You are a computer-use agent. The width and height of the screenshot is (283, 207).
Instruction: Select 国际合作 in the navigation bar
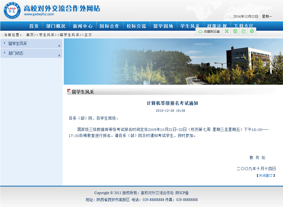[x=109, y=26]
